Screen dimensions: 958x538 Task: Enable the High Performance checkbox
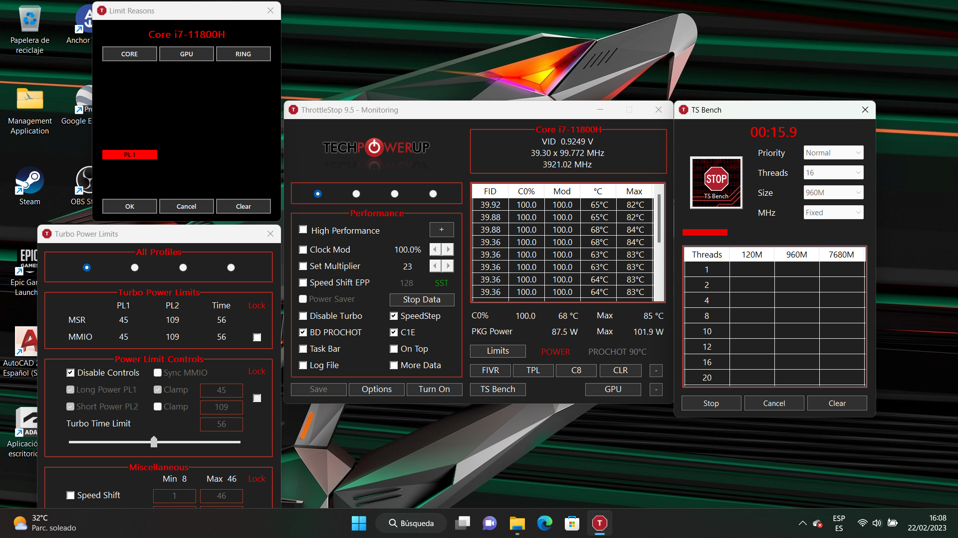(x=303, y=230)
